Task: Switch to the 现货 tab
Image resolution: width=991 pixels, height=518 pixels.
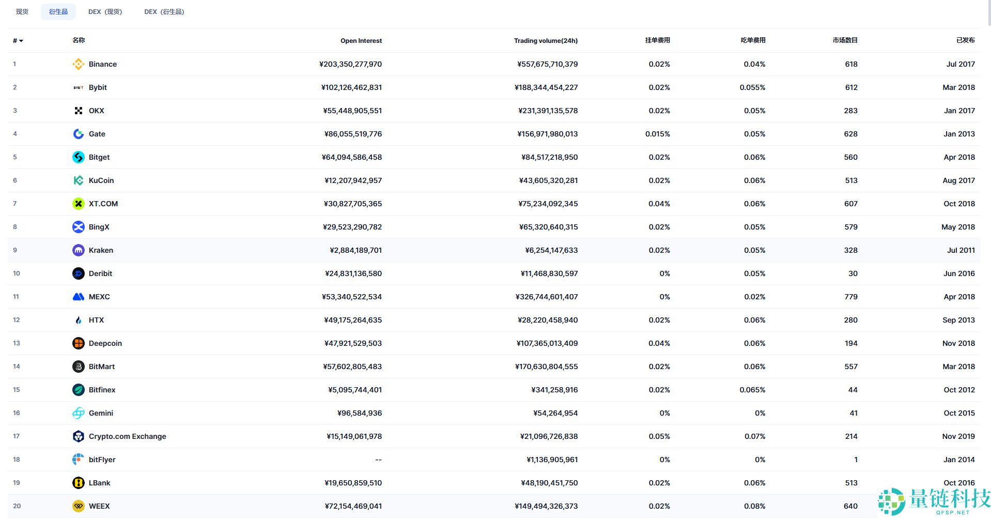Action: (x=22, y=11)
